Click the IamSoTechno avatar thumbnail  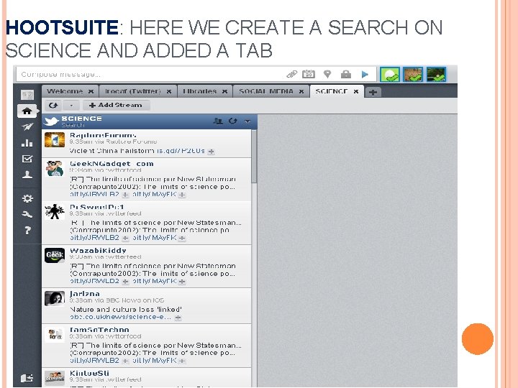55,335
